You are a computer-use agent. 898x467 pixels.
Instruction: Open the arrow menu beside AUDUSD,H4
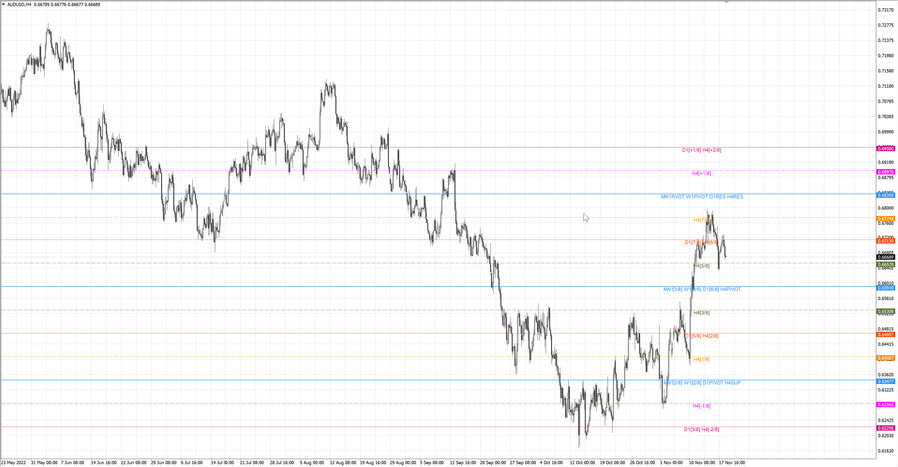coord(3,4)
